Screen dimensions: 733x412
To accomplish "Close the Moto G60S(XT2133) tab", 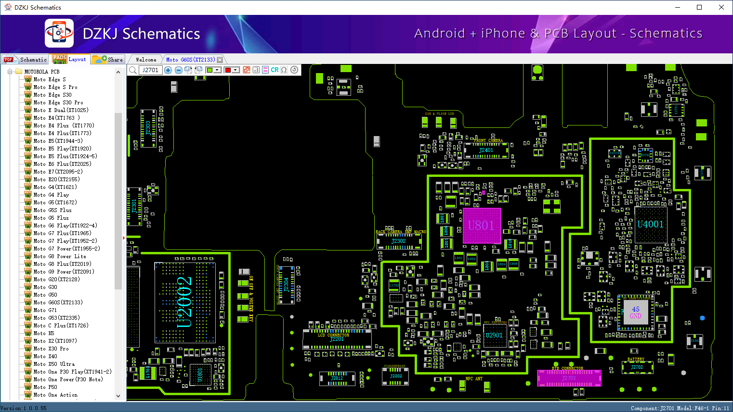I will [220, 60].
